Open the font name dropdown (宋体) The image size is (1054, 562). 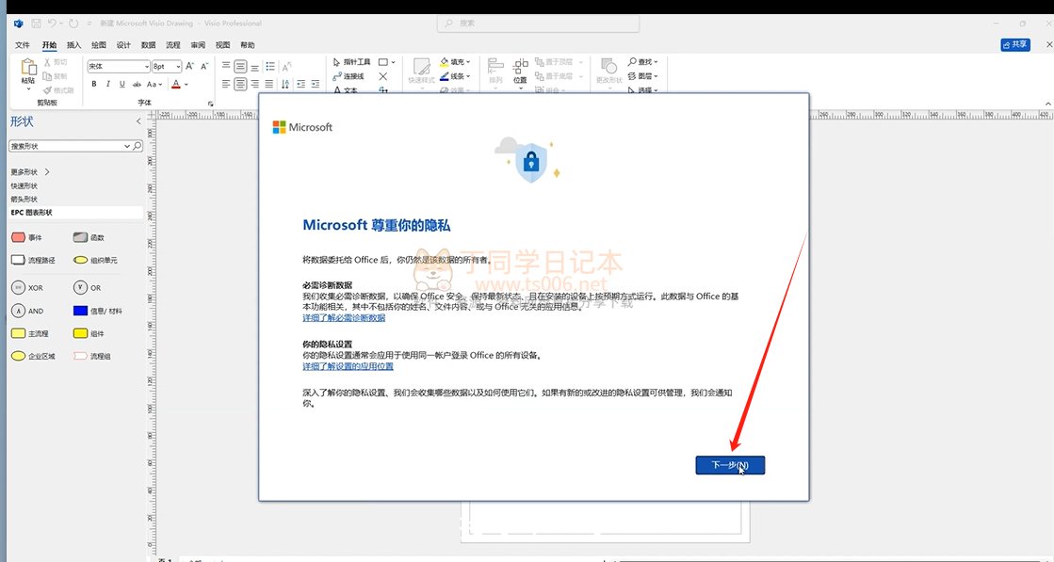tap(147, 66)
